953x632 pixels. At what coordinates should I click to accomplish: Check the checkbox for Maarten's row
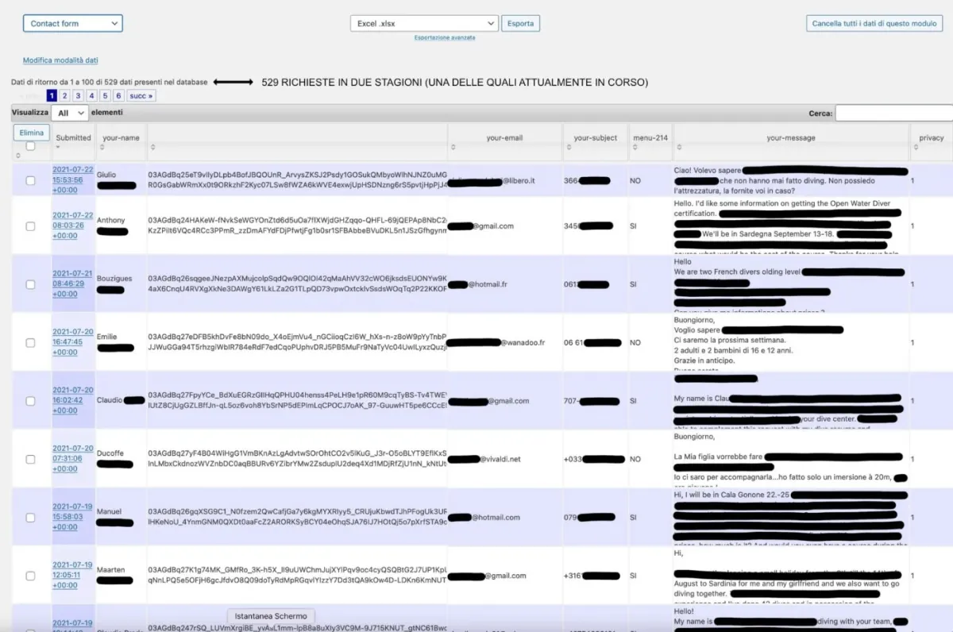coord(30,576)
